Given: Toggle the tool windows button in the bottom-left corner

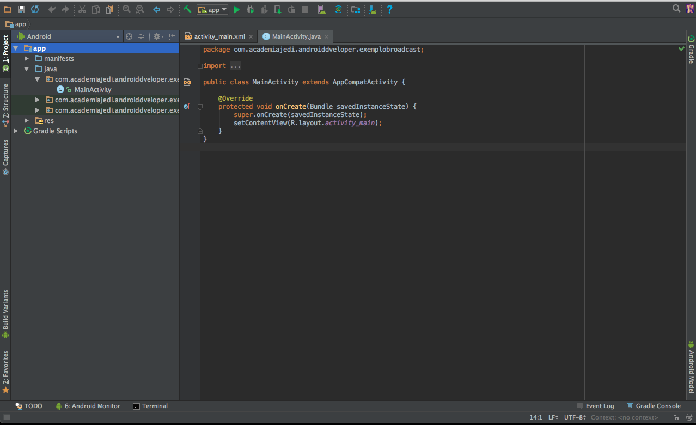Looking at the screenshot, I should tap(5, 417).
